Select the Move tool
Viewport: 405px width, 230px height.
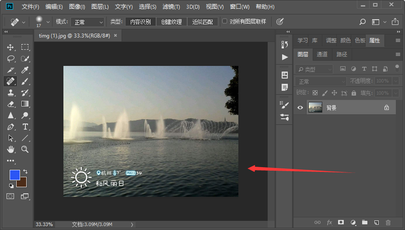pos(10,47)
